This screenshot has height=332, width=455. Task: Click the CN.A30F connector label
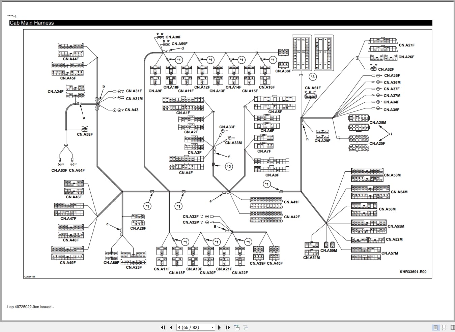(x=174, y=37)
